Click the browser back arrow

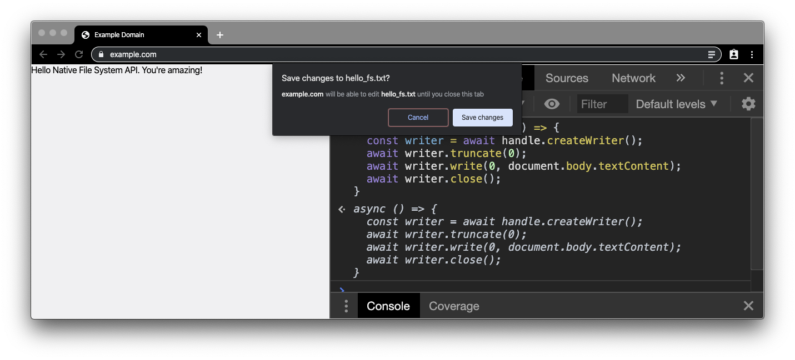tap(43, 54)
